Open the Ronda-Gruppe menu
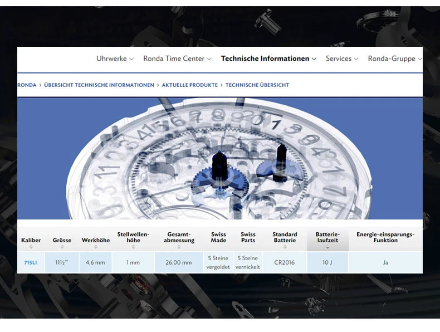 tap(394, 58)
